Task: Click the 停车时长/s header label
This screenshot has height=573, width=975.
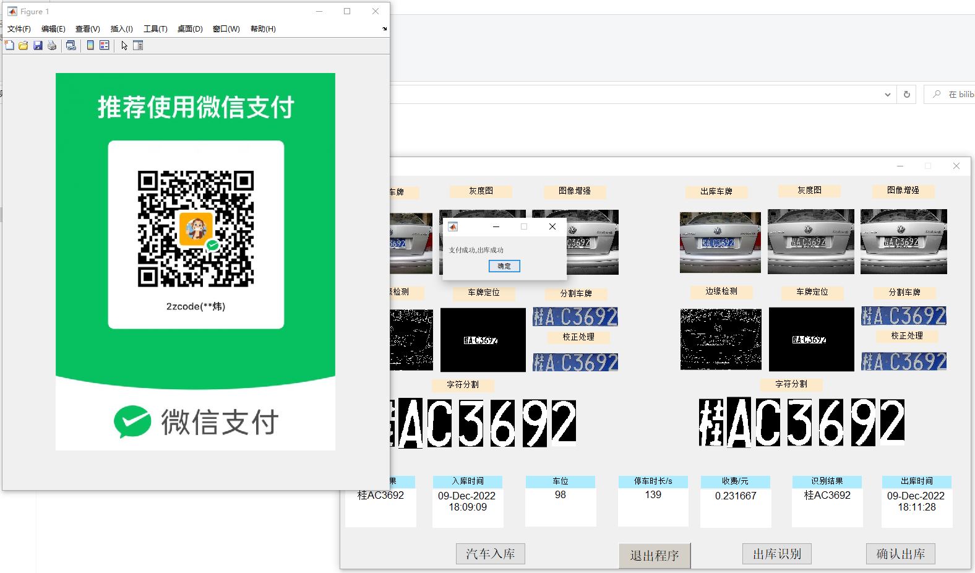Action: tap(653, 481)
